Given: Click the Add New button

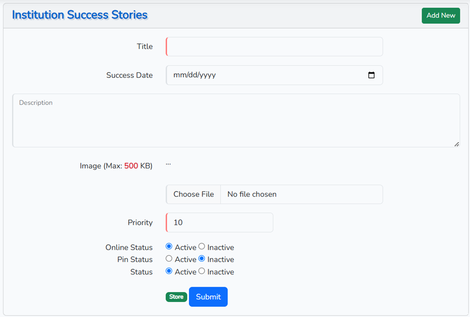Looking at the screenshot, I should coord(441,15).
